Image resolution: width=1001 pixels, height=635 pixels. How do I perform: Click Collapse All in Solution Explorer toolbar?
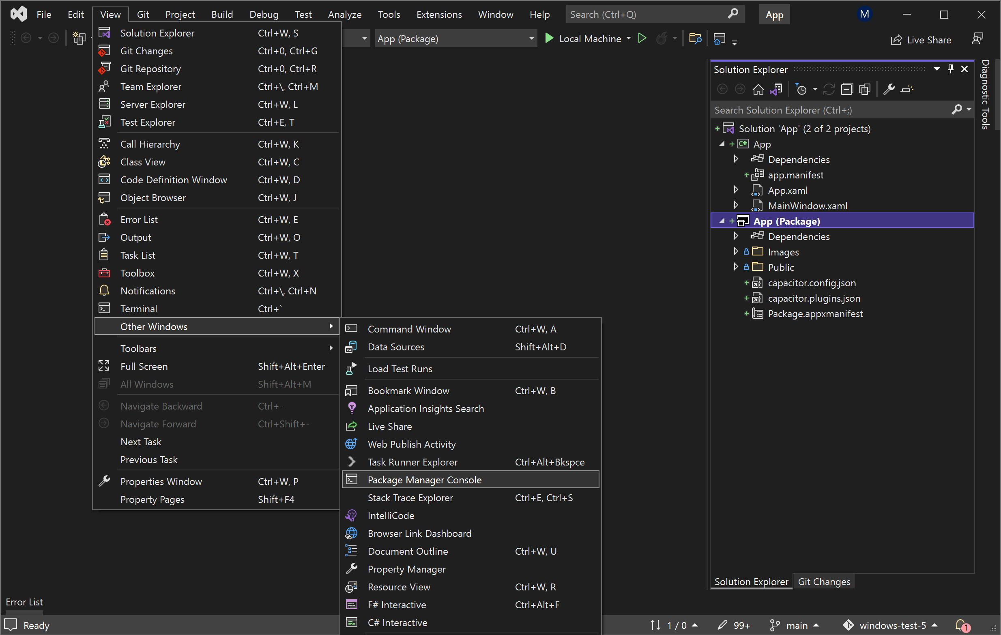(x=848, y=89)
